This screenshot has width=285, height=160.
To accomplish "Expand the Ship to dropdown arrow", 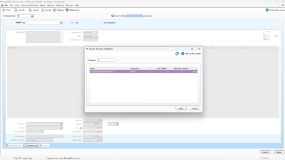I will 24,32.
